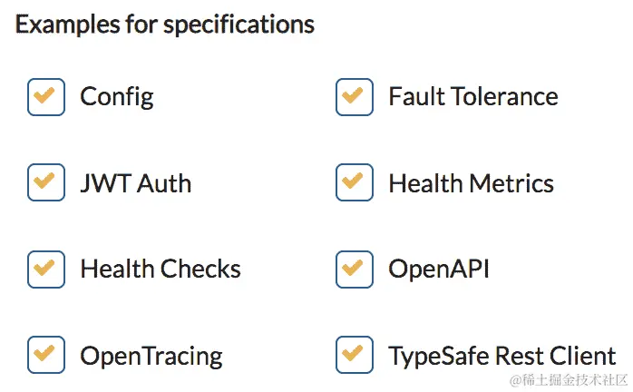Select the TypeSafe Rest Client label
The image size is (633, 392).
pyautogui.click(x=502, y=357)
